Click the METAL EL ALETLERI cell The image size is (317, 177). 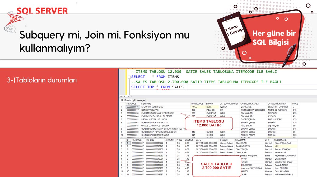(277, 110)
